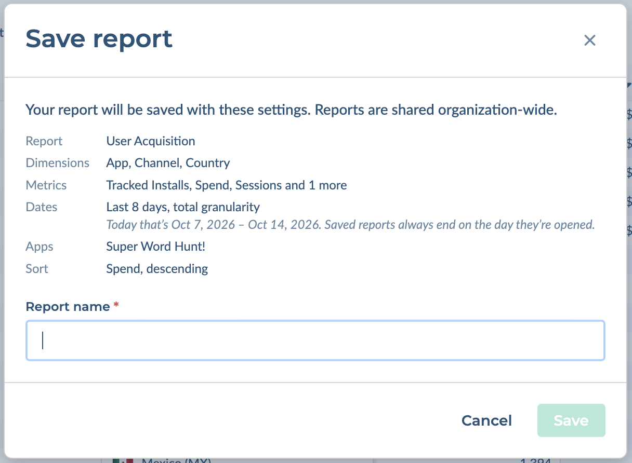
Task: Click the 'User Acquisition' report value
Action: 151,141
